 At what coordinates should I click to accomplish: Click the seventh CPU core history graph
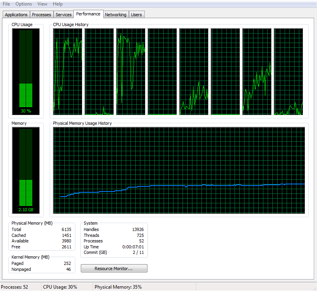[x=257, y=72]
